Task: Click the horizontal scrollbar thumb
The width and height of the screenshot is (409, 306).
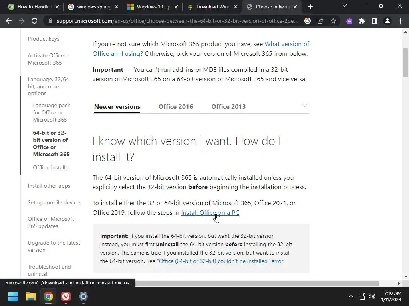Action: (257, 283)
